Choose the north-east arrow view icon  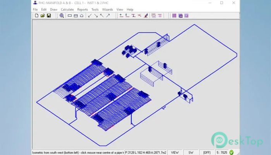pos(108,16)
